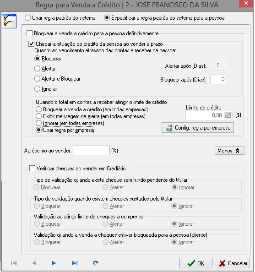Click the checklist rules icon in sidebar
255x272 pixels.
pyautogui.click(x=9, y=22)
